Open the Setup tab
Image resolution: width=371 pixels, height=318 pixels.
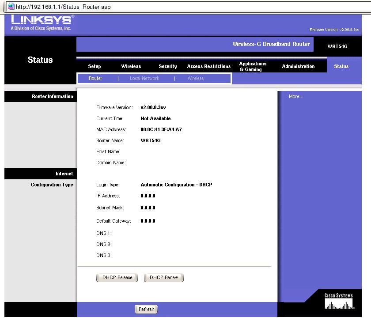tap(95, 67)
